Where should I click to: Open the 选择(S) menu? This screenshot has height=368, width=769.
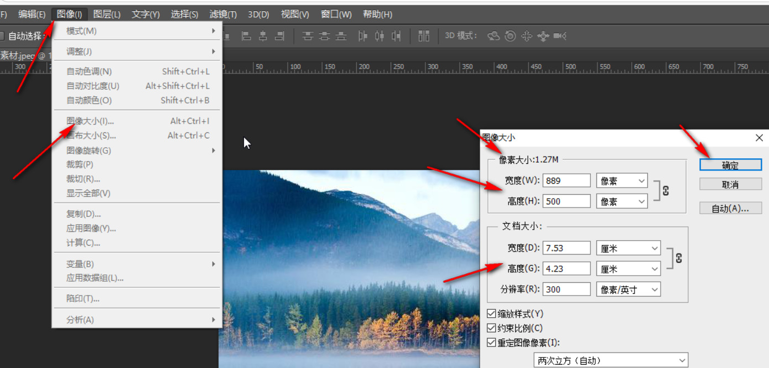184,14
